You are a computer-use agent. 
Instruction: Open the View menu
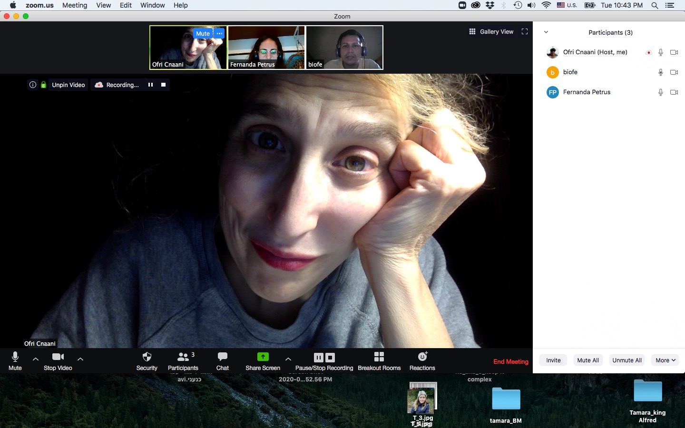103,5
